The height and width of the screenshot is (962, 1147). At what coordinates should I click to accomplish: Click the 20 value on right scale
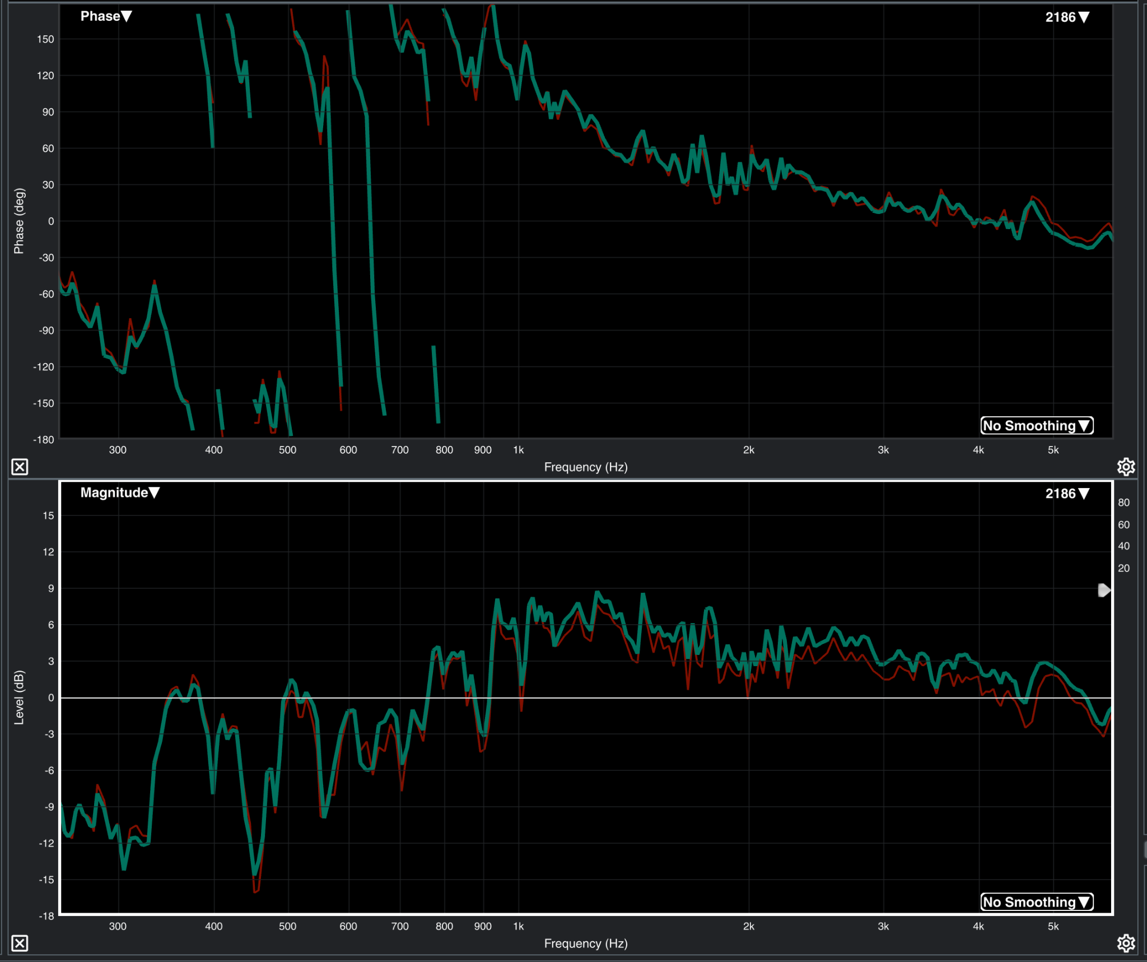pyautogui.click(x=1123, y=568)
